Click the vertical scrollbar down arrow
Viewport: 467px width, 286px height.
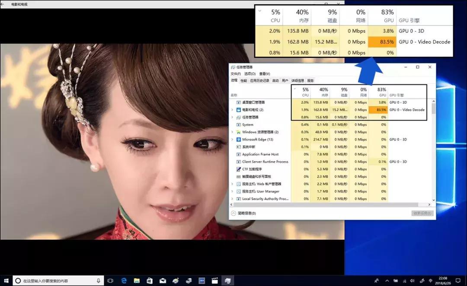tap(433, 200)
